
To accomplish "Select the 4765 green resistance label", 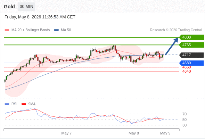I will (191, 45).
